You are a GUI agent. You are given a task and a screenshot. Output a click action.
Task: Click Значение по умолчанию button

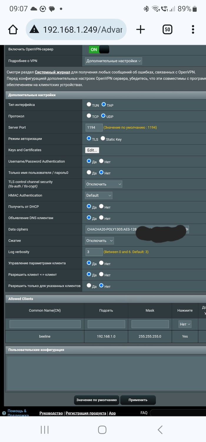97,400
